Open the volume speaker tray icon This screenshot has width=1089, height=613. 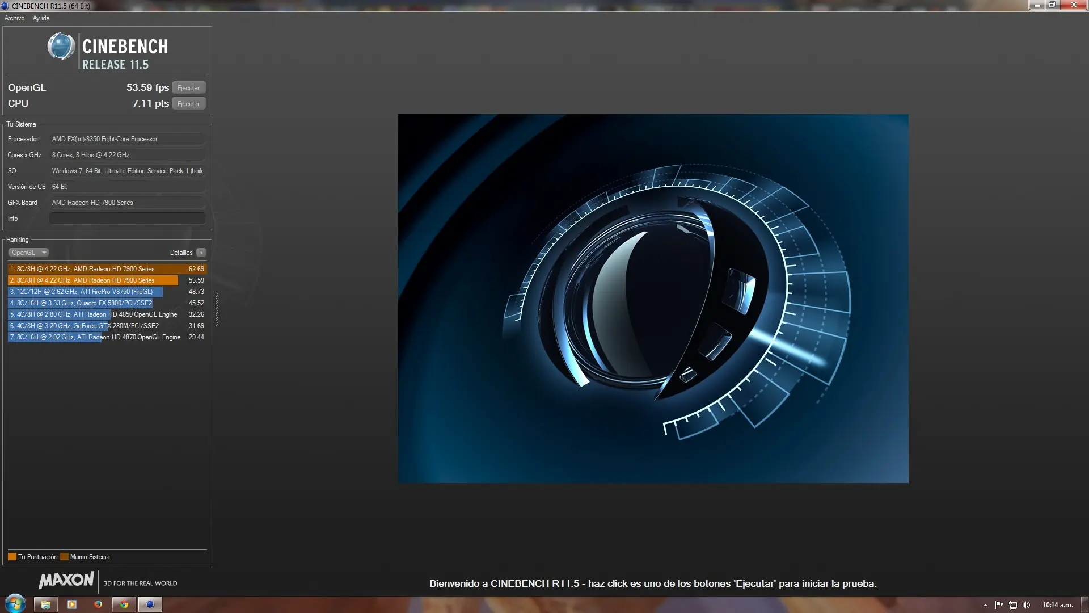1026,605
